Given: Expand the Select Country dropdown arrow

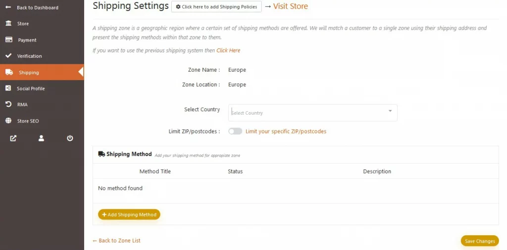Looking at the screenshot, I should tap(390, 111).
